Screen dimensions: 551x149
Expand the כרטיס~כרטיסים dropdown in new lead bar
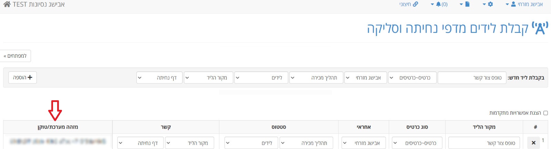point(412,78)
